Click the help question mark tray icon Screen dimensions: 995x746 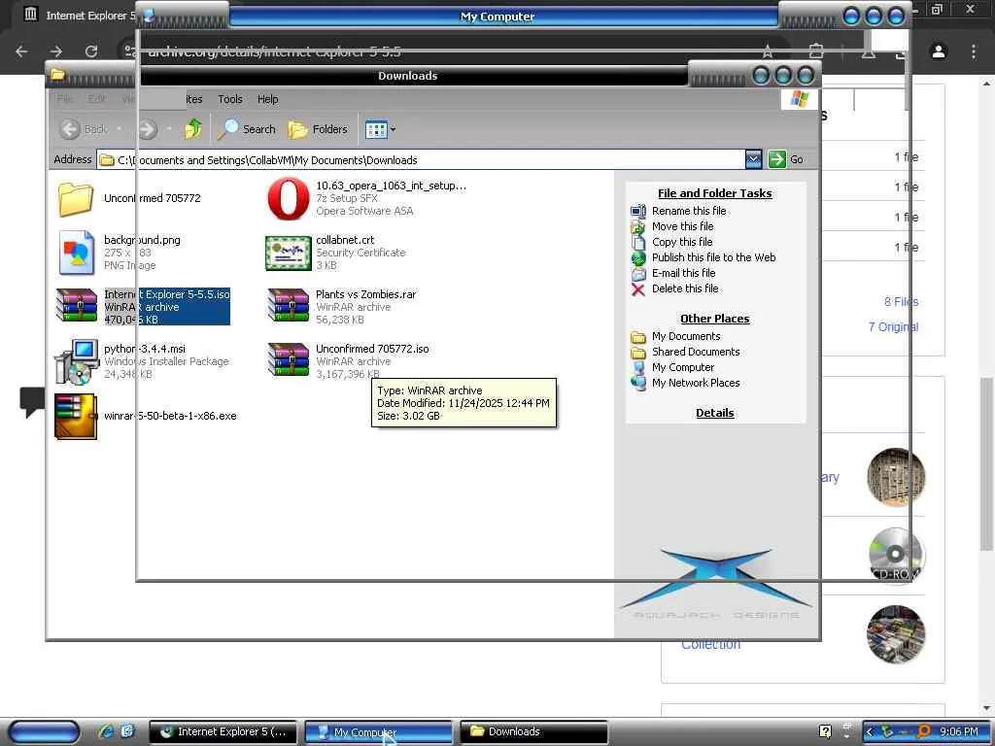pos(824,731)
